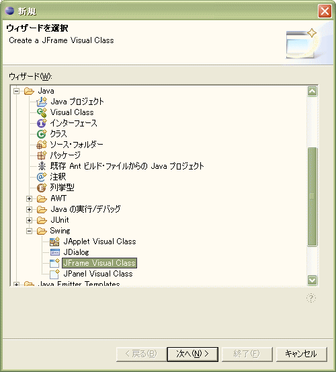
Task: Click the キャンセル button
Action: click(302, 355)
